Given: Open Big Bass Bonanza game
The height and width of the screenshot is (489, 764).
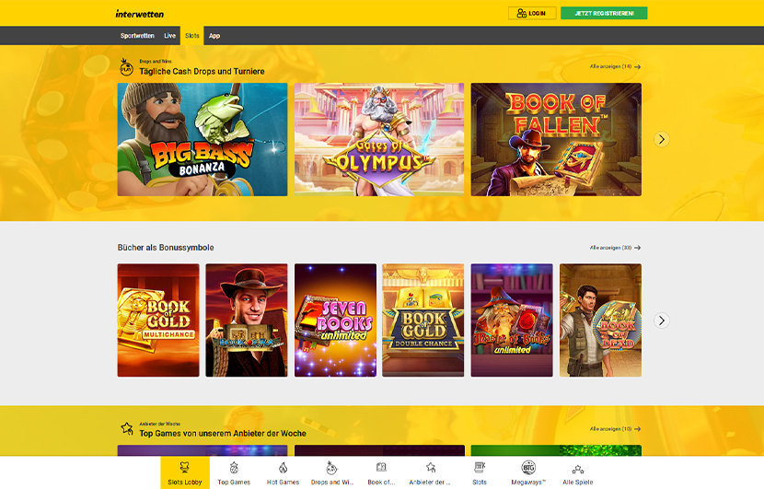Looking at the screenshot, I should point(203,139).
